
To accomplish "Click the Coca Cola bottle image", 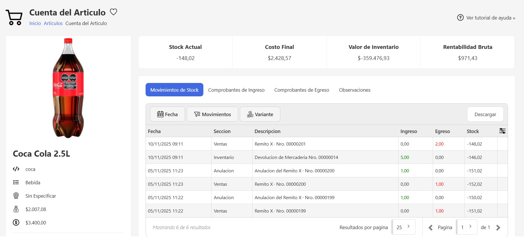I will pos(68,88).
